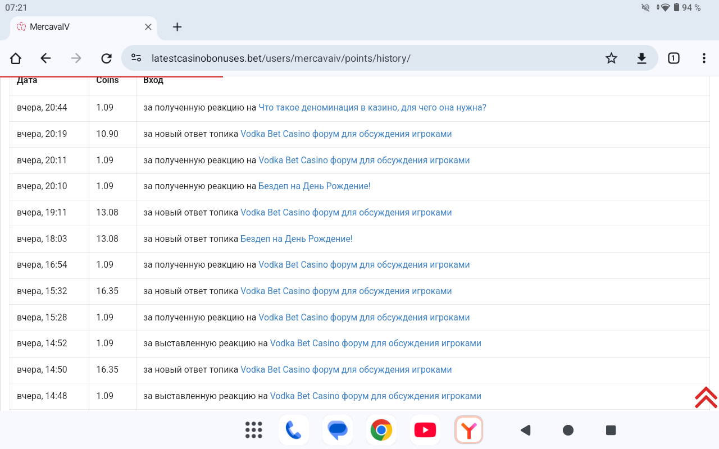Open the denomination in casino topic link
This screenshot has width=719, height=449.
(372, 108)
